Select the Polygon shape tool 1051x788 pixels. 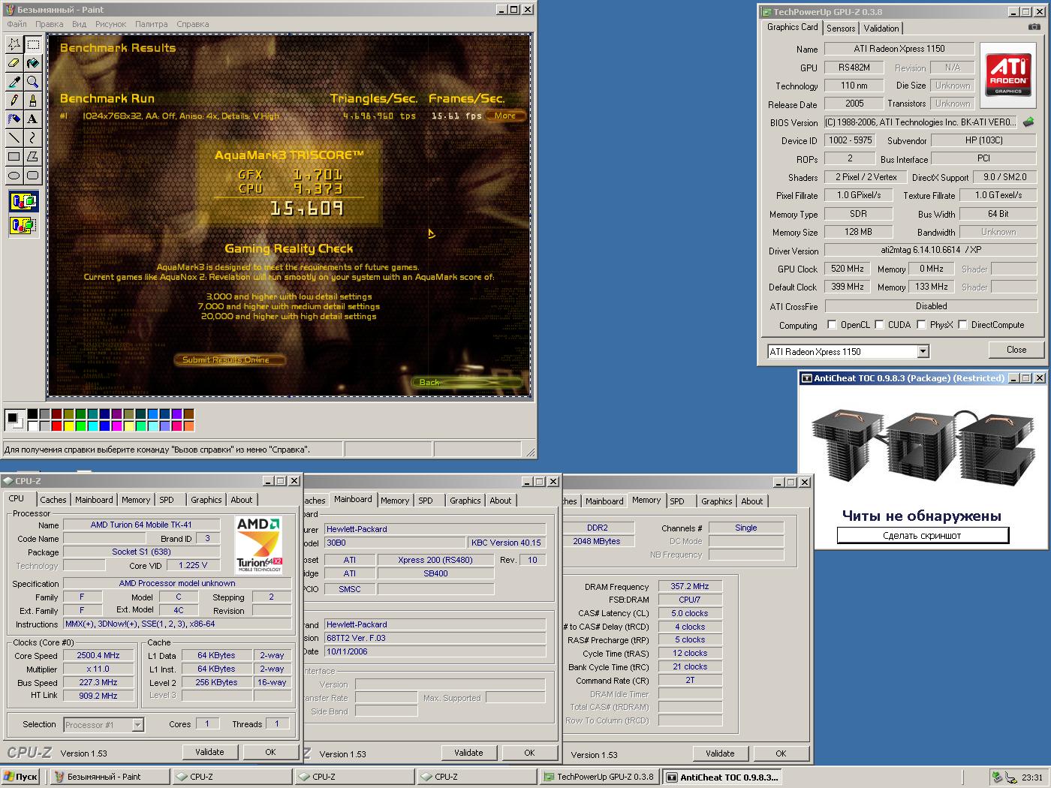tap(32, 157)
